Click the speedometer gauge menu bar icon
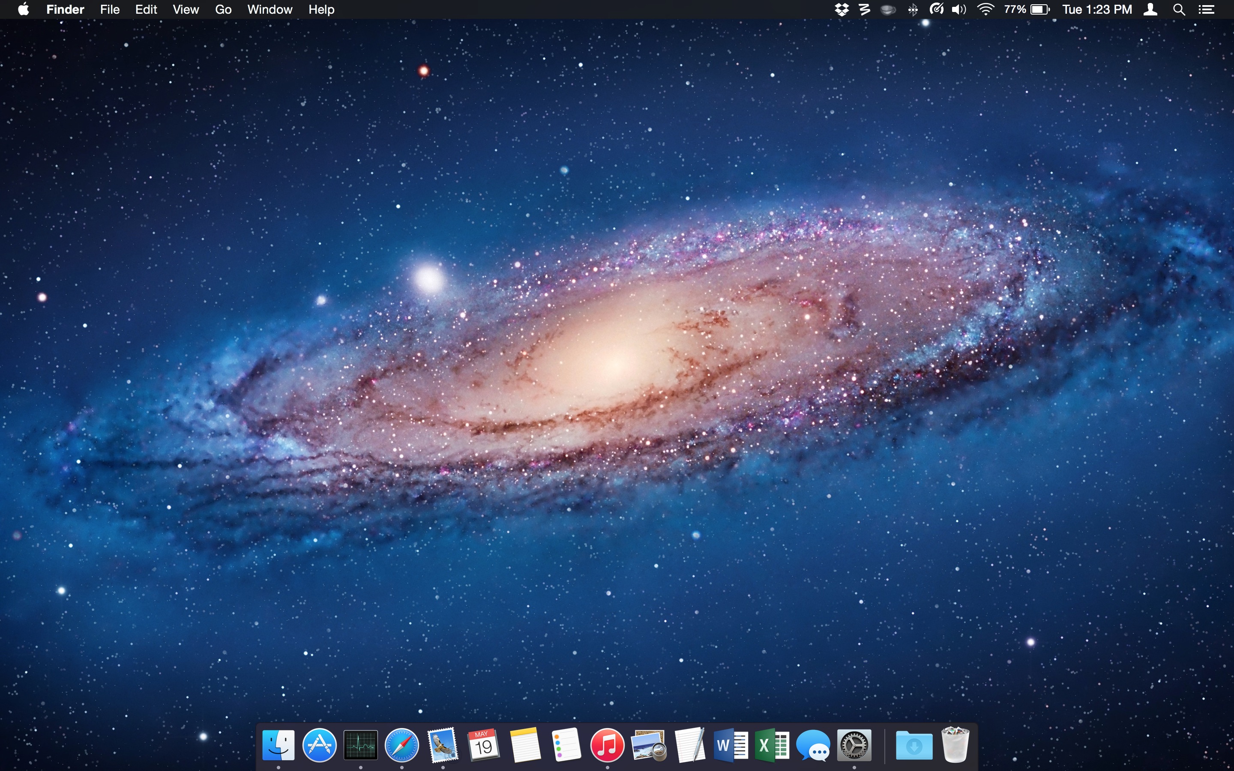 [936, 9]
